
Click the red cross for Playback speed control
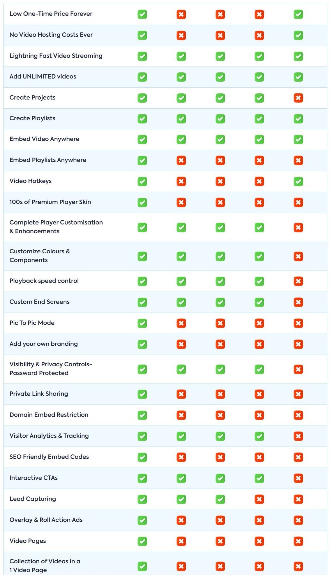(x=298, y=281)
